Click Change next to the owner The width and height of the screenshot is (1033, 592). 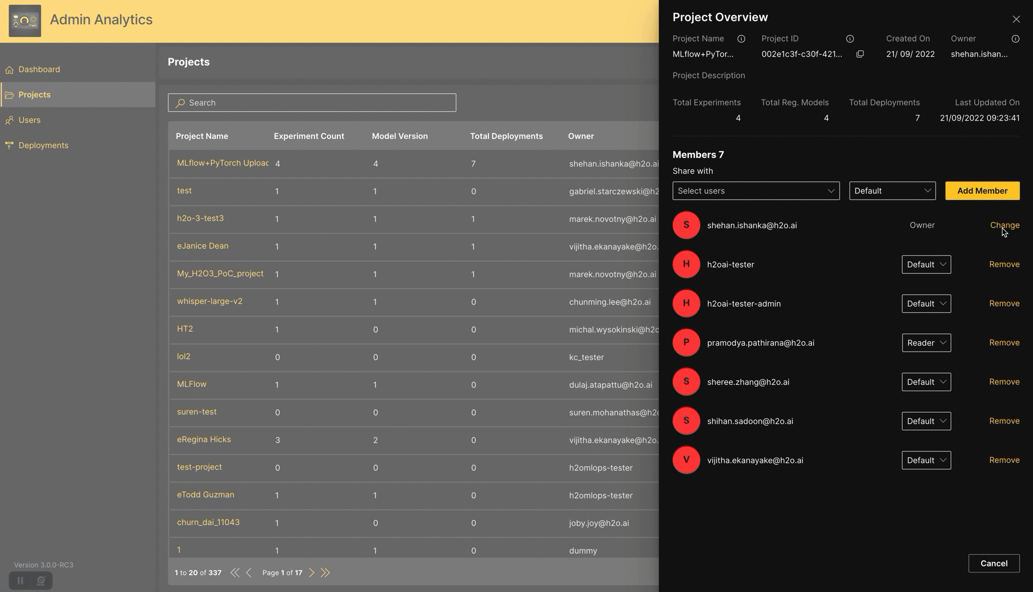pos(1004,225)
